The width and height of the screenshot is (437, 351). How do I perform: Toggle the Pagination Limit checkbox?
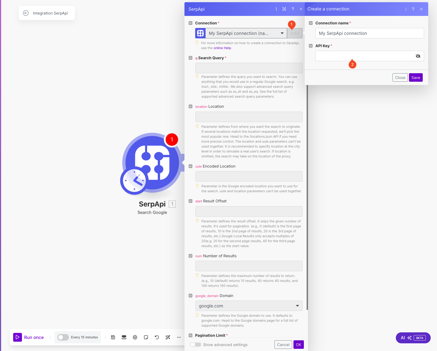point(191,335)
